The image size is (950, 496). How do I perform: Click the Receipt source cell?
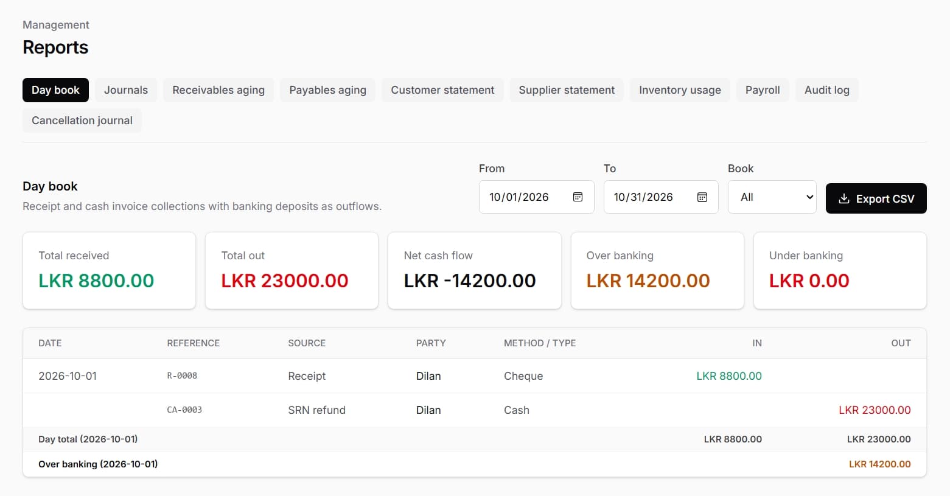coord(307,376)
